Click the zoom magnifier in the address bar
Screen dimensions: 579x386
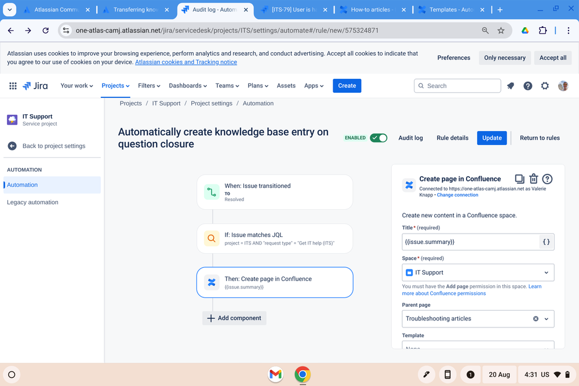click(x=485, y=31)
